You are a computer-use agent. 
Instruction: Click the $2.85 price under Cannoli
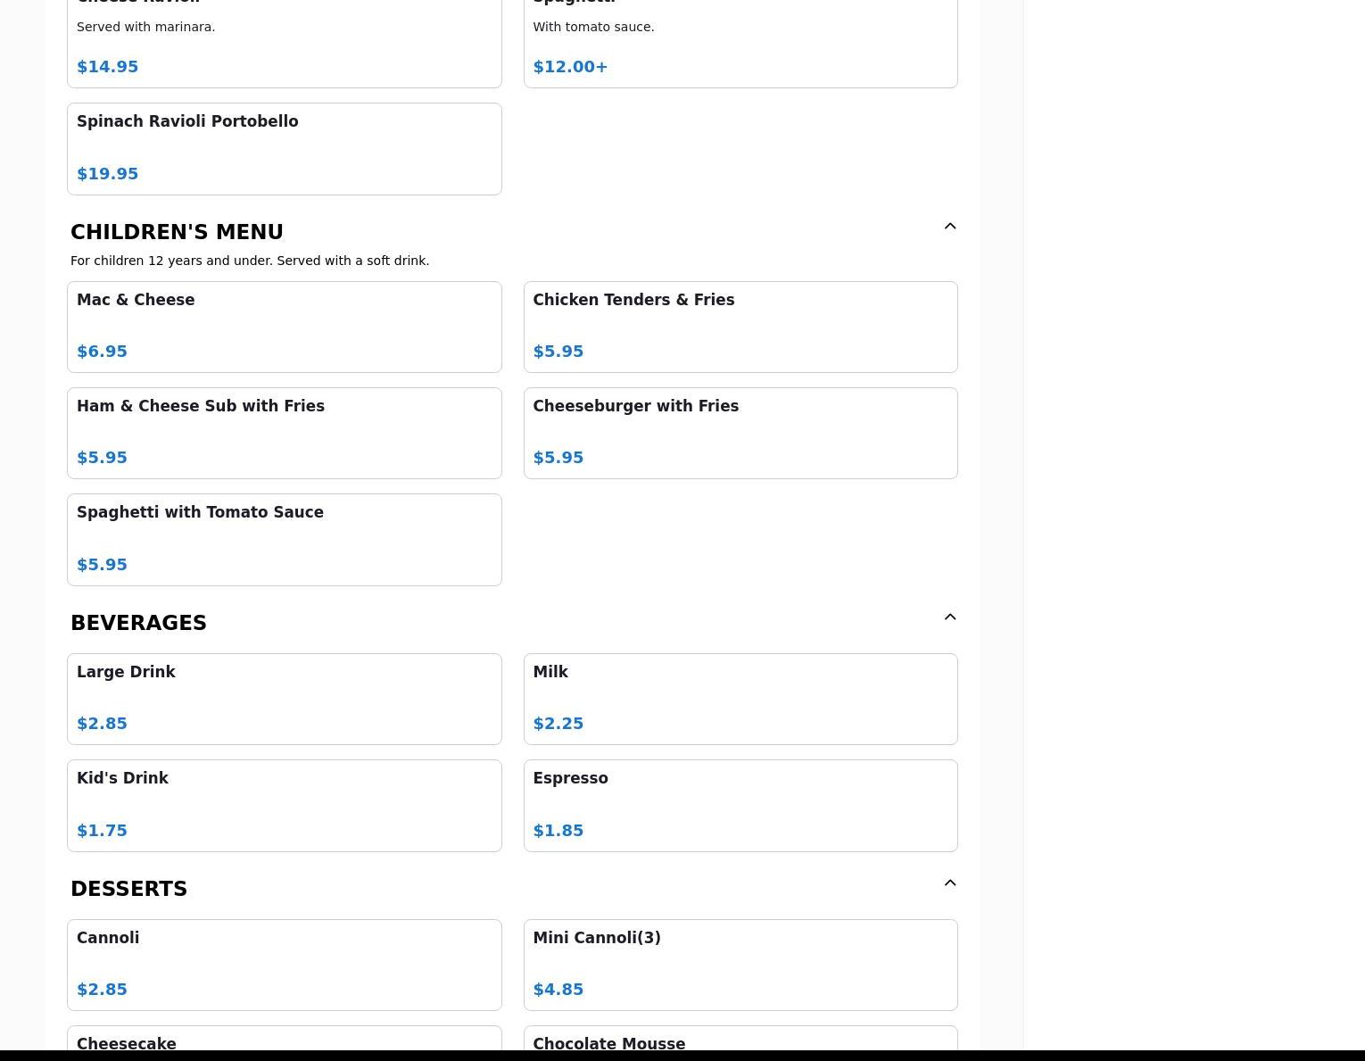point(102,990)
